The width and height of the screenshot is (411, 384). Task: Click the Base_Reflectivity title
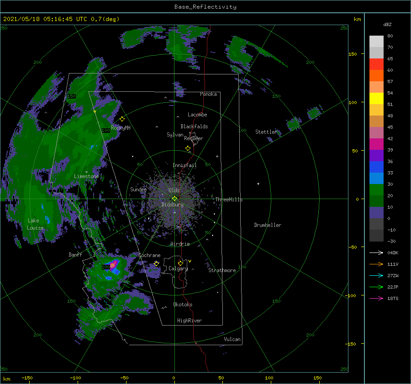pos(205,7)
